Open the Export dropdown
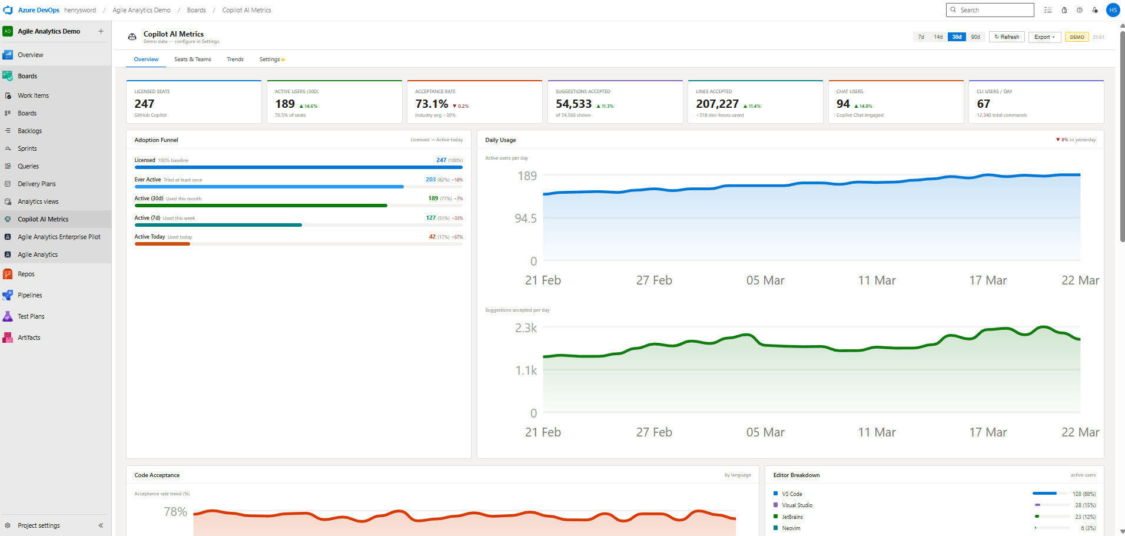 (1044, 37)
